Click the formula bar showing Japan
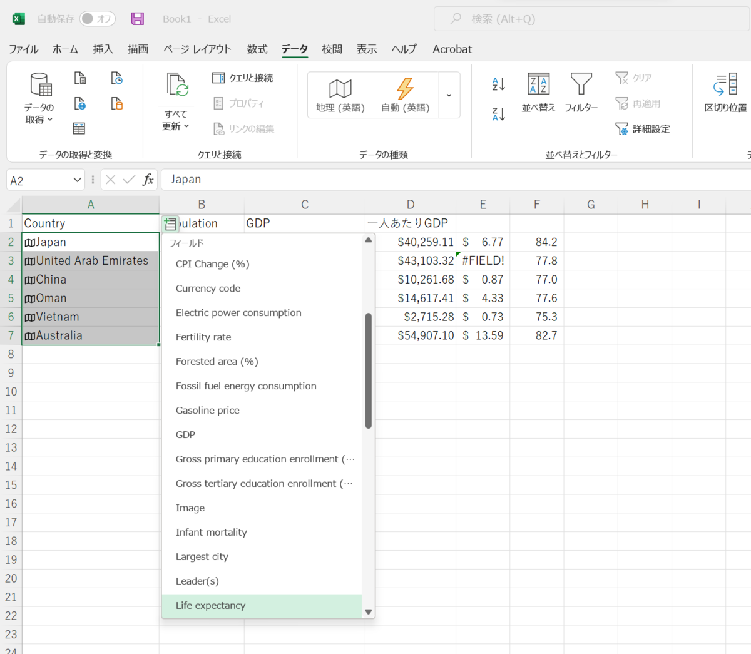The width and height of the screenshot is (751, 654). tap(456, 180)
